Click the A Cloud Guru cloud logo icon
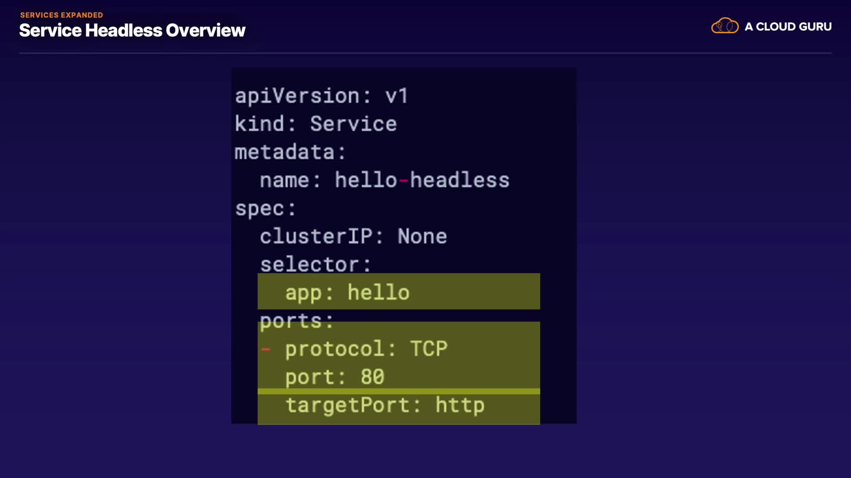 [725, 26]
